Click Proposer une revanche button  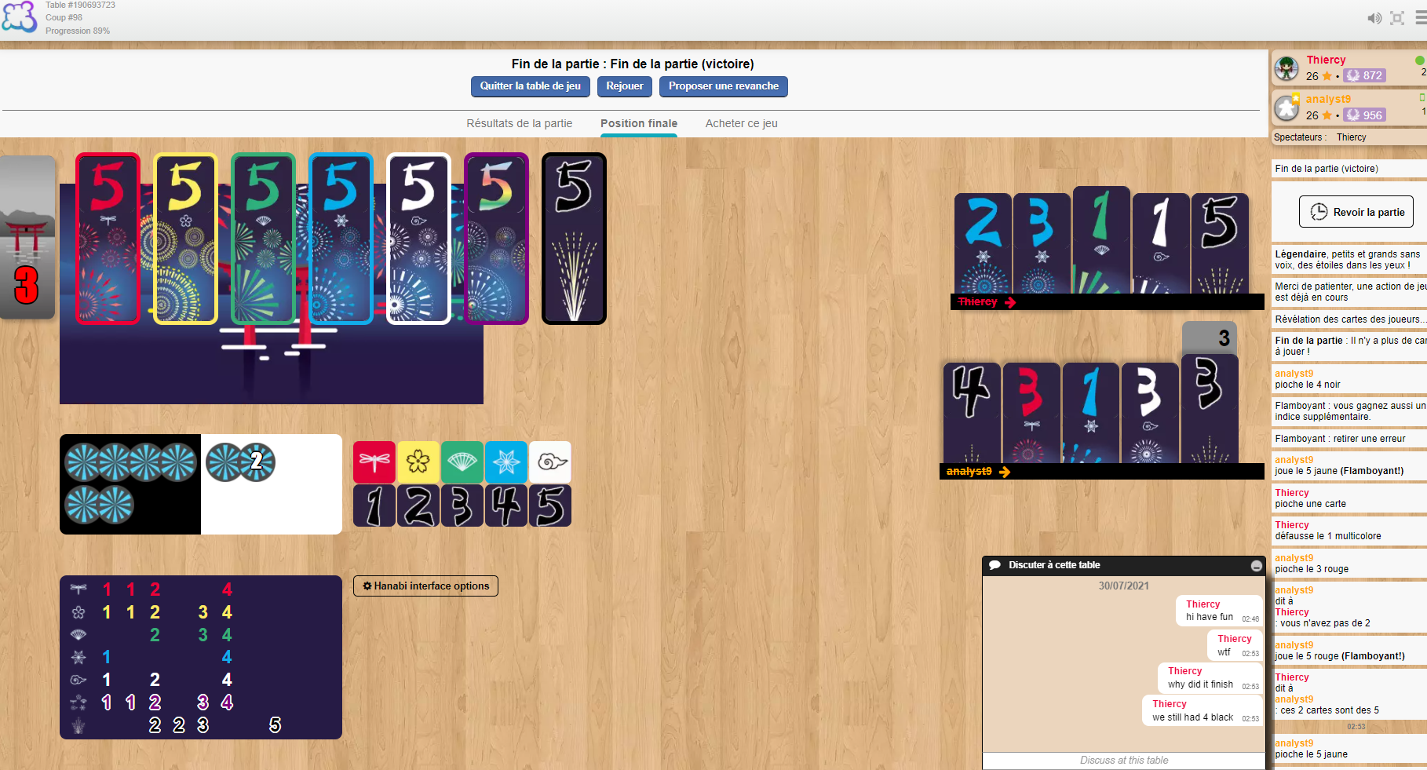[724, 86]
